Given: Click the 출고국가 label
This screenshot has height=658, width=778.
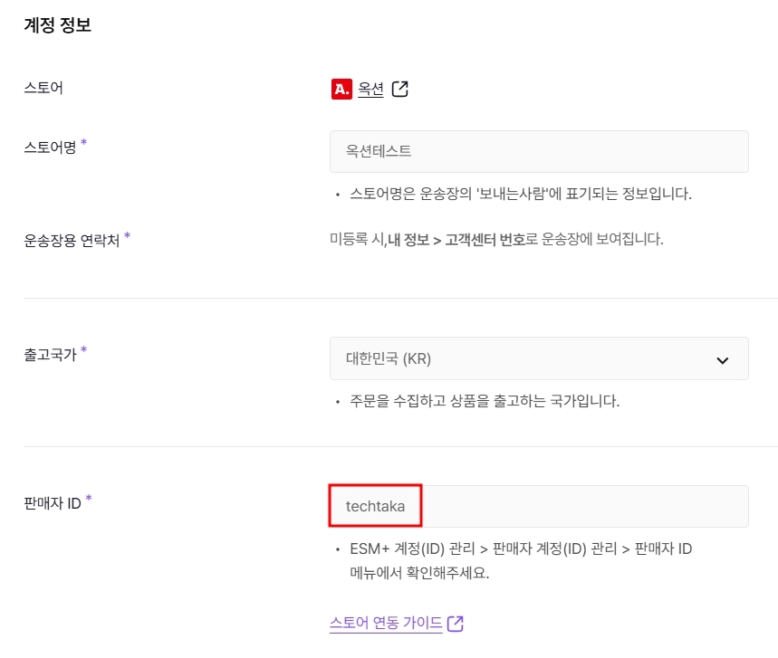Looking at the screenshot, I should tap(50, 355).
